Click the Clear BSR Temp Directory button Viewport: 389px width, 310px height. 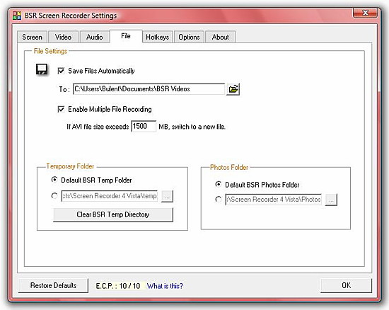pos(113,214)
